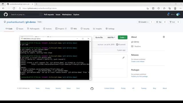183x103 pixels.
Task: Maximize the MINGW64 terminal window
Action: [x=83, y=39]
